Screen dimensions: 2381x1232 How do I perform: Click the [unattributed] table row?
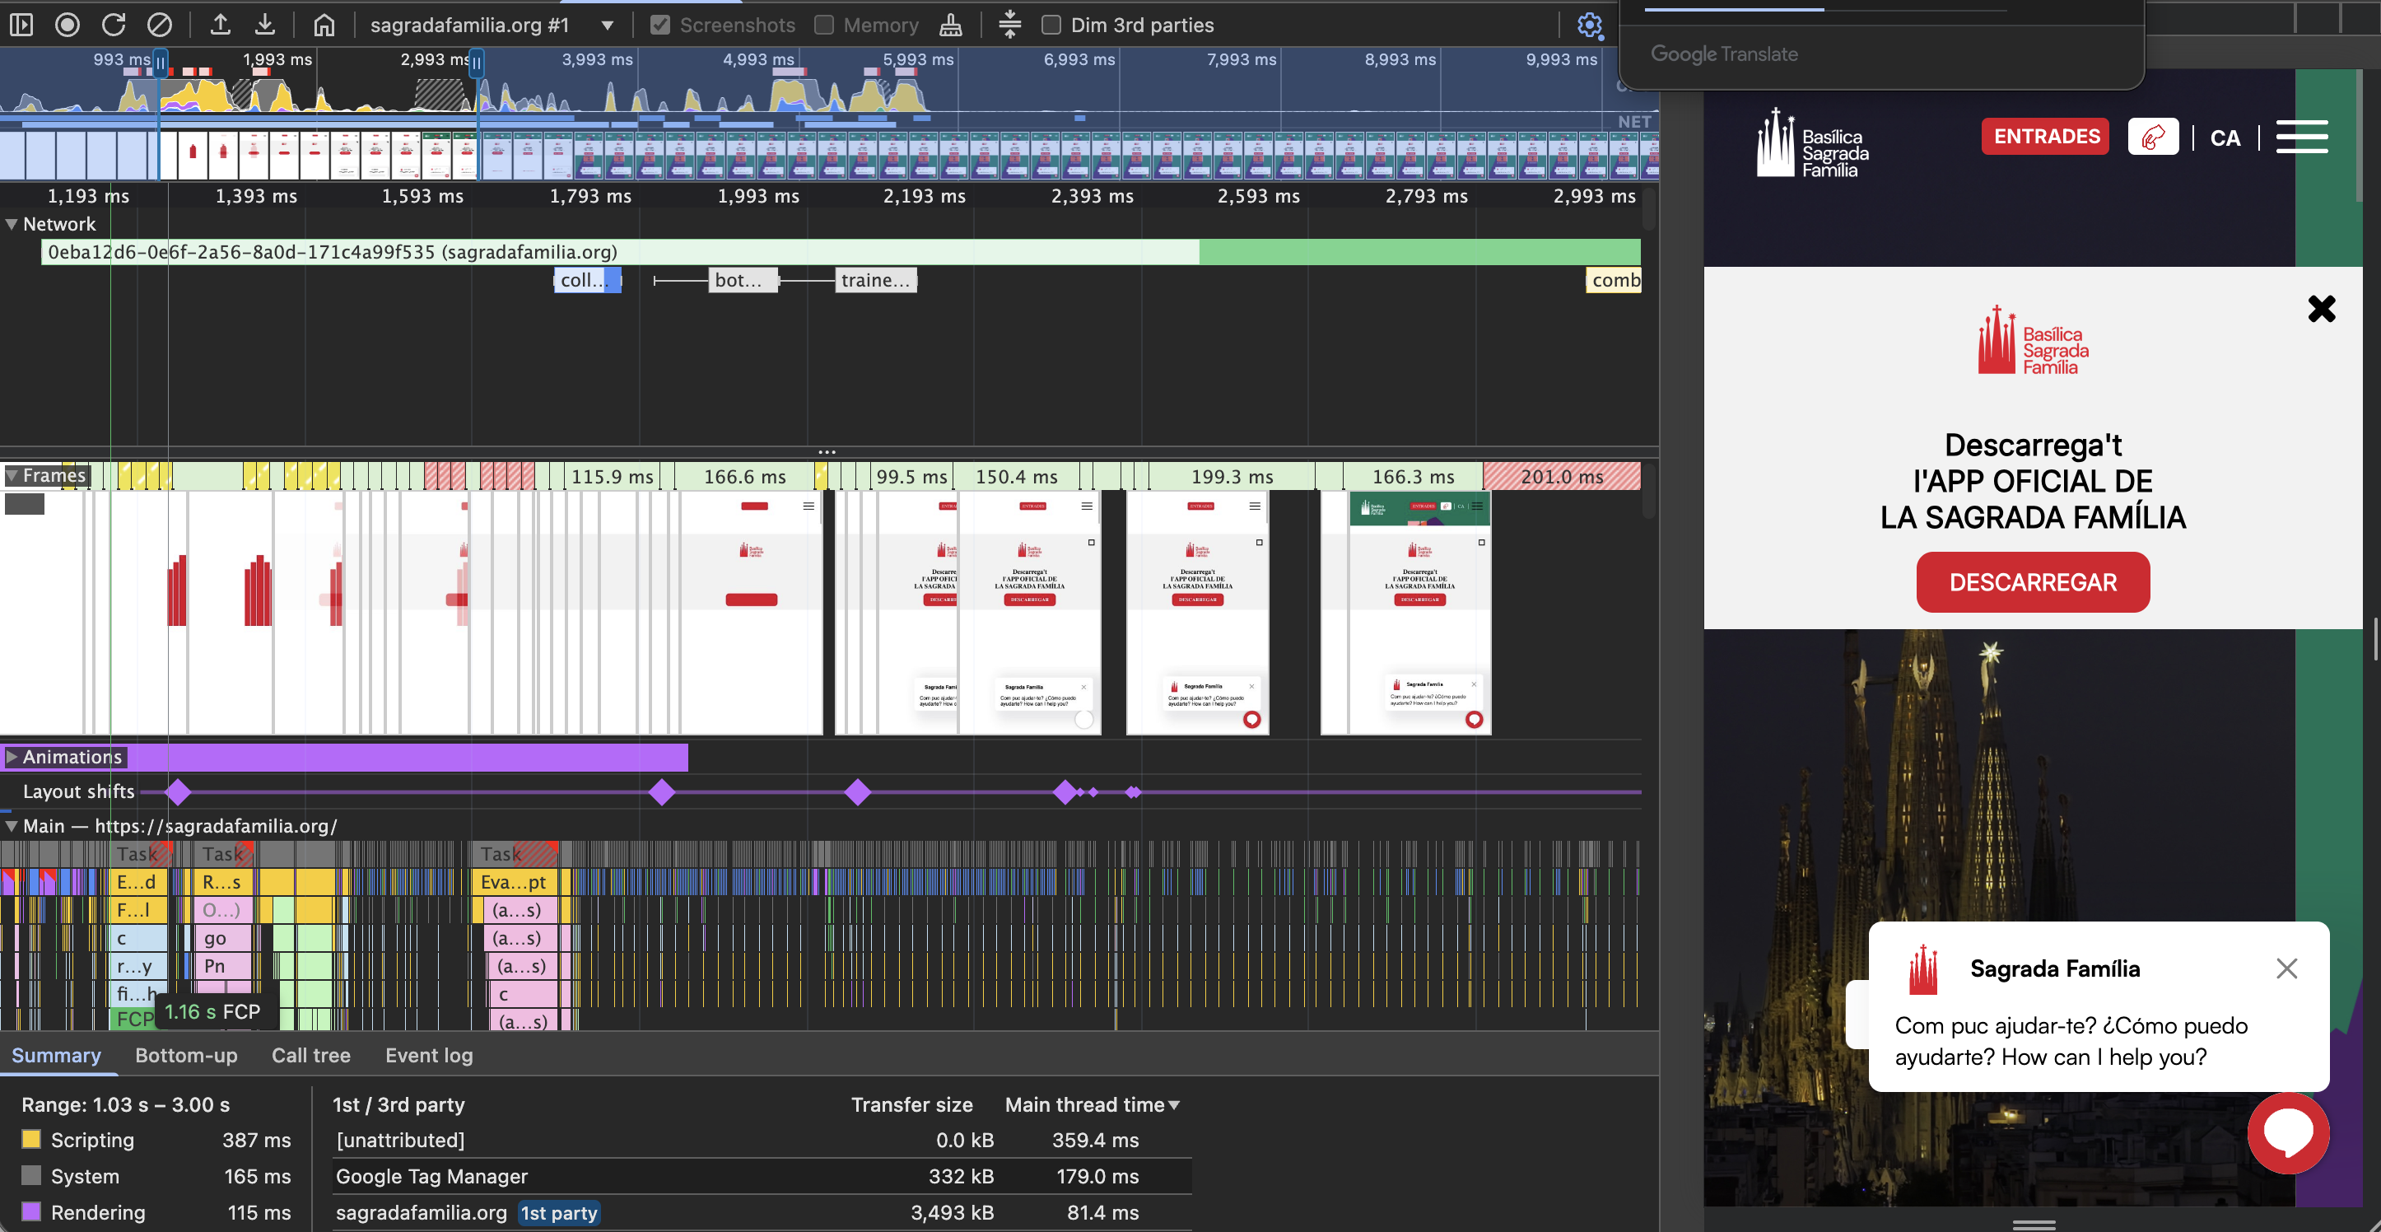(761, 1140)
